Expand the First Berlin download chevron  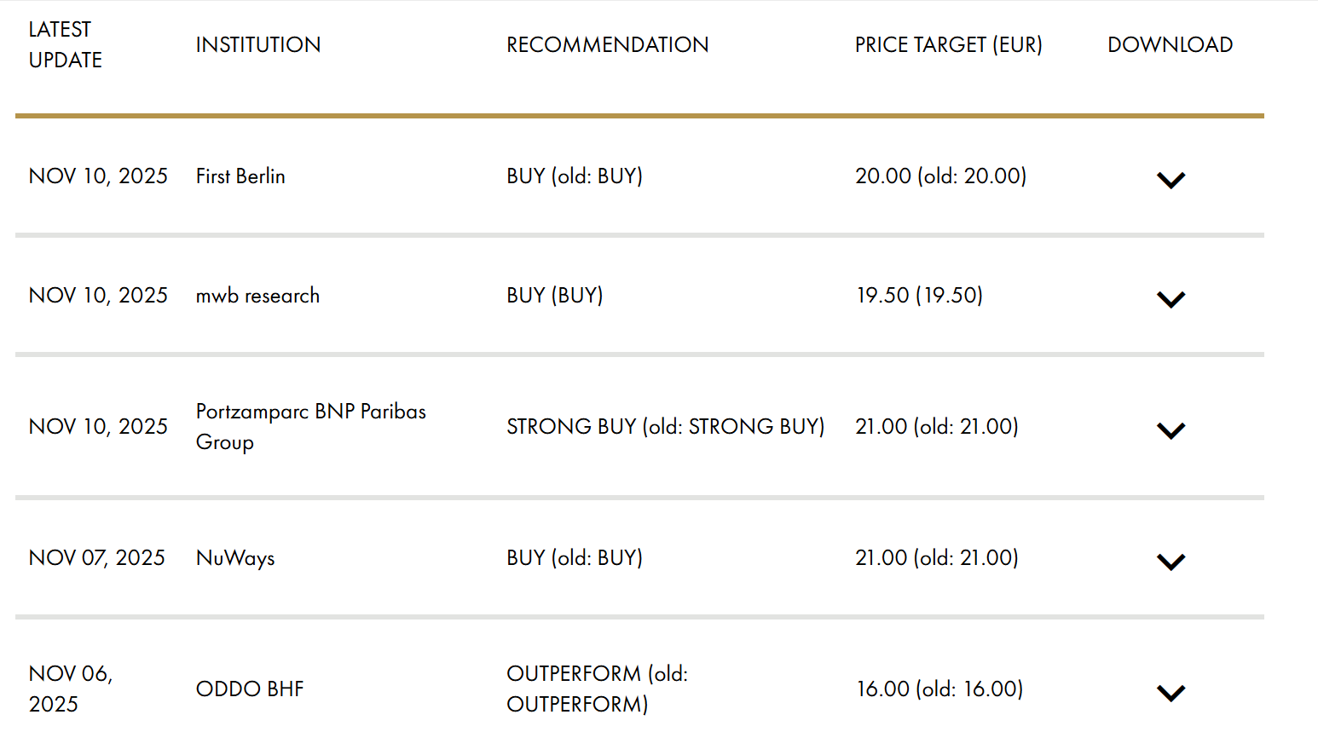pos(1171,180)
